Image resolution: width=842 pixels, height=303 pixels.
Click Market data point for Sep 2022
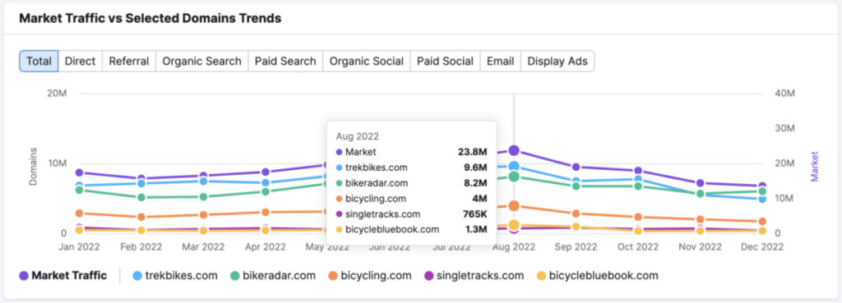point(576,167)
